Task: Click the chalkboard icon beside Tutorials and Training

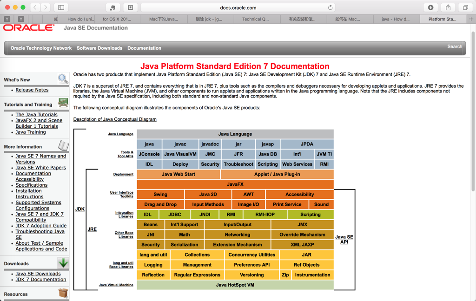Action: 63,103
